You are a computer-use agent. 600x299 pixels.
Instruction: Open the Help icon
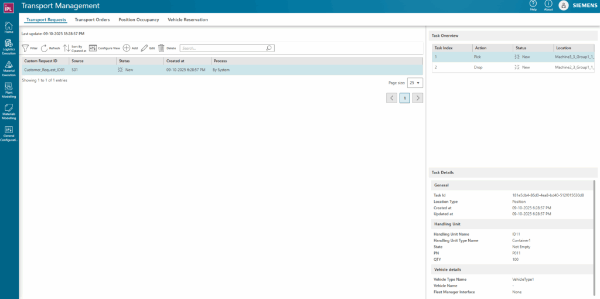click(533, 6)
